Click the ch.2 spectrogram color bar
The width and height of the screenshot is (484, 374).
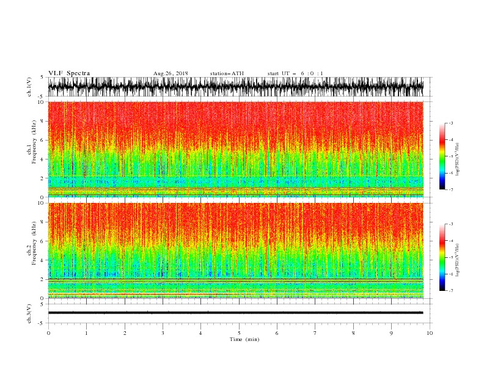[x=442, y=257]
